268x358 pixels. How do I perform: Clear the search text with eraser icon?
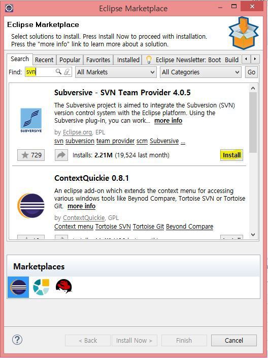pos(67,72)
